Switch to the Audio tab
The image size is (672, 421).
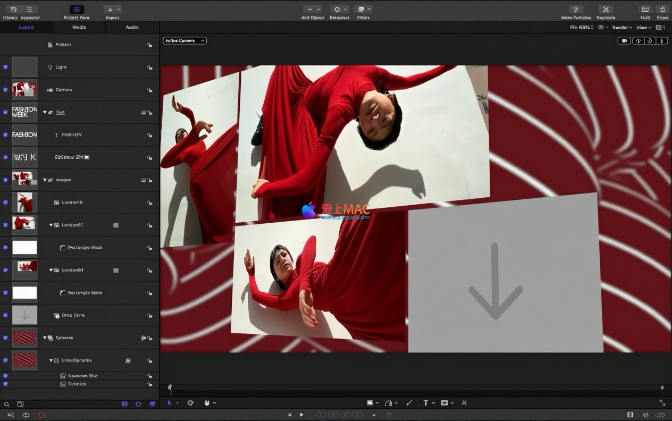tap(132, 27)
